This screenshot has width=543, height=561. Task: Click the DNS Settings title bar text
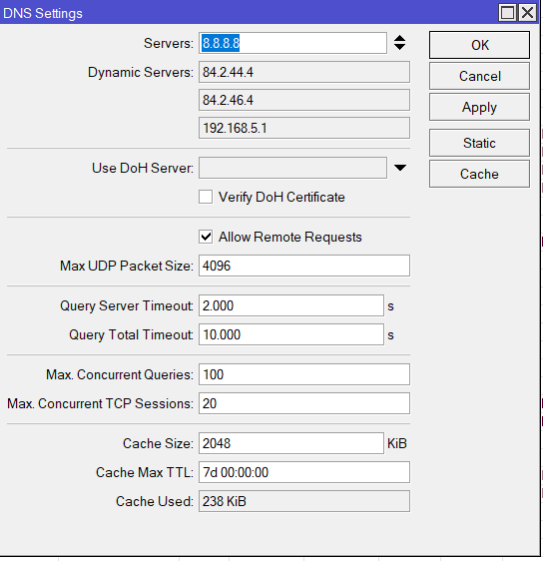[x=43, y=13]
